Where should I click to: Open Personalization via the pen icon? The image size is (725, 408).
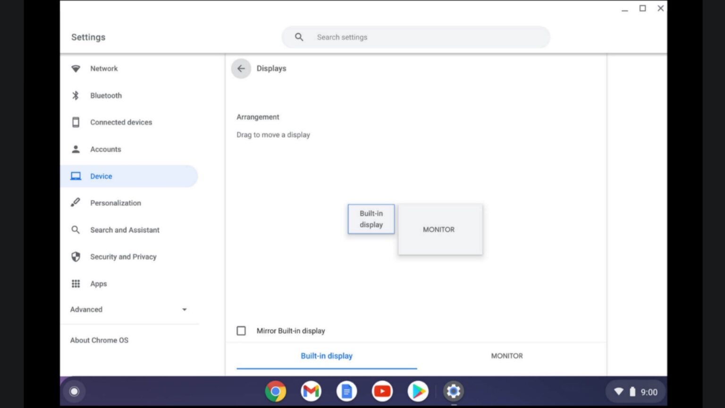pyautogui.click(x=76, y=203)
